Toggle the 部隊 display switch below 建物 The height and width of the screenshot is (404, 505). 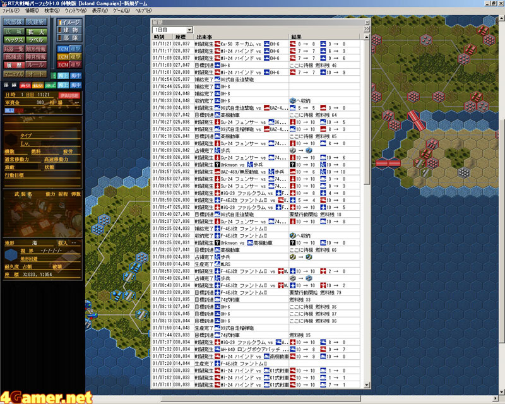point(69,38)
